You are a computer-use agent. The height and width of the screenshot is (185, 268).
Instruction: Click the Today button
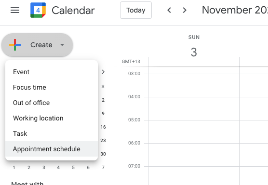click(x=136, y=10)
